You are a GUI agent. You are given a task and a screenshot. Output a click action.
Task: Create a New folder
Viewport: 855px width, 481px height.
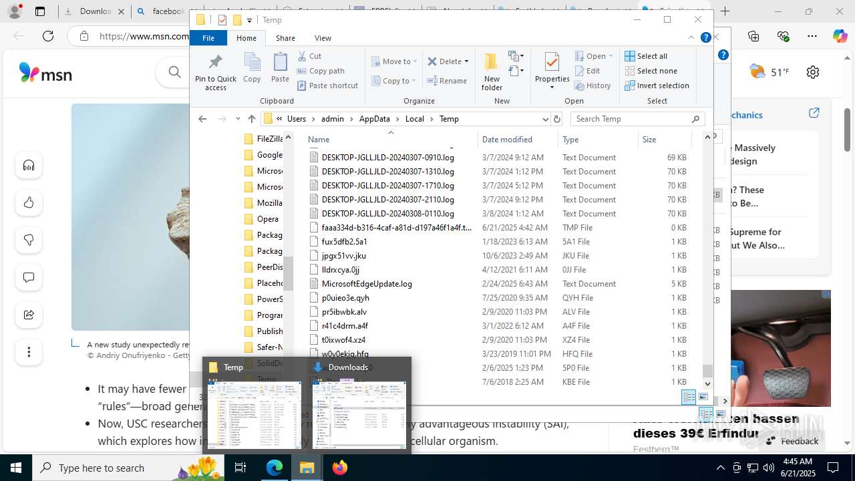(492, 72)
